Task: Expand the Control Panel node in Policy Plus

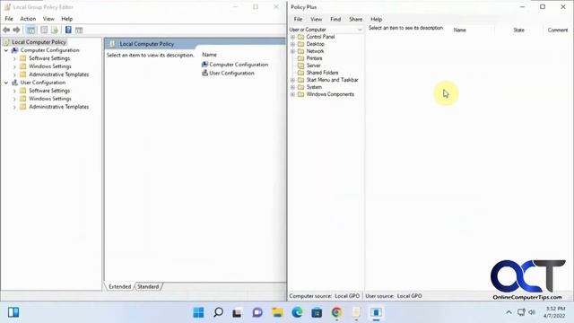Action: coord(292,37)
